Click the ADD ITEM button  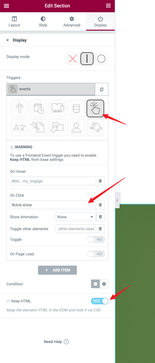coord(57,270)
